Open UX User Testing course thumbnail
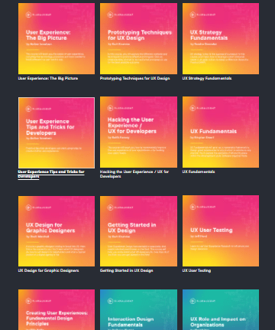The height and width of the screenshot is (330, 275). pos(221,231)
